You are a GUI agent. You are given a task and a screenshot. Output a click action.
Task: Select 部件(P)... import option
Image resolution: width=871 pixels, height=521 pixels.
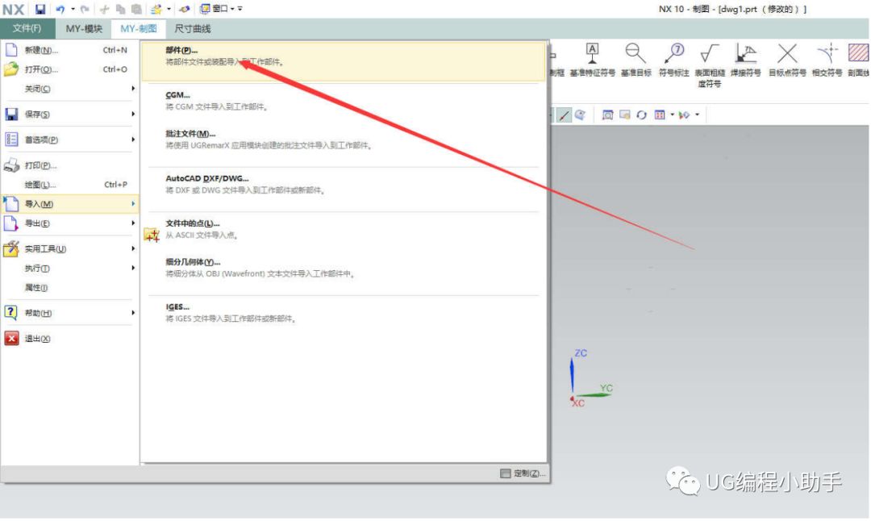(x=344, y=61)
